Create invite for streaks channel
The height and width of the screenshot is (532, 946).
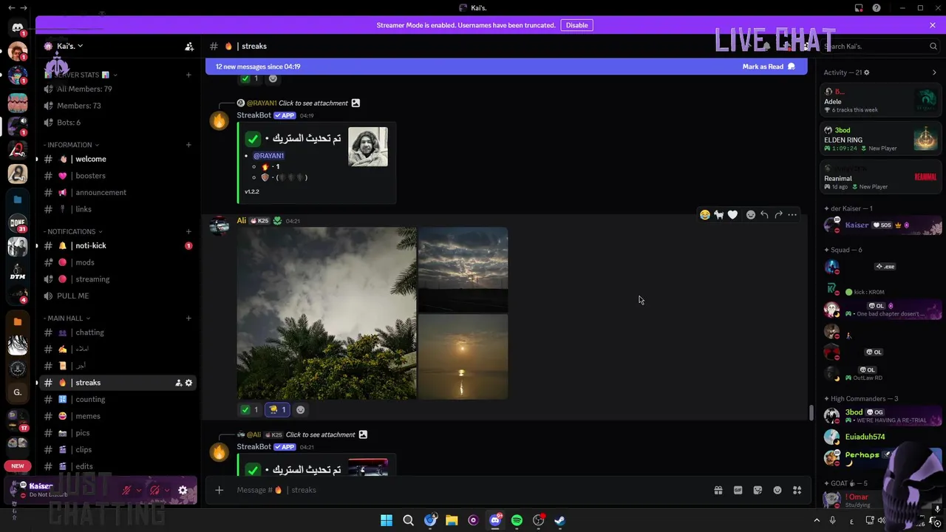(178, 383)
